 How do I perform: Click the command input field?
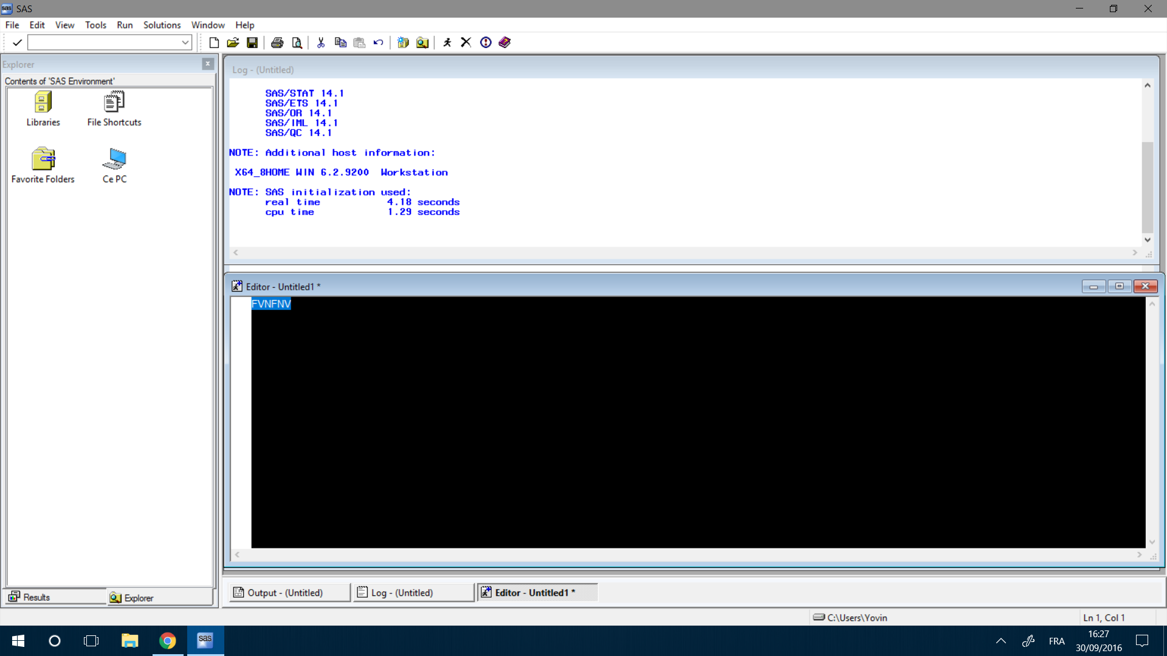click(x=103, y=43)
